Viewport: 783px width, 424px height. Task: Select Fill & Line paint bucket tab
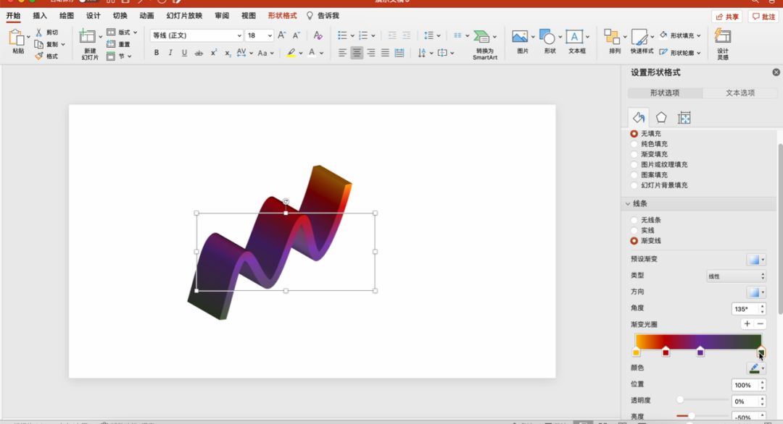(639, 118)
